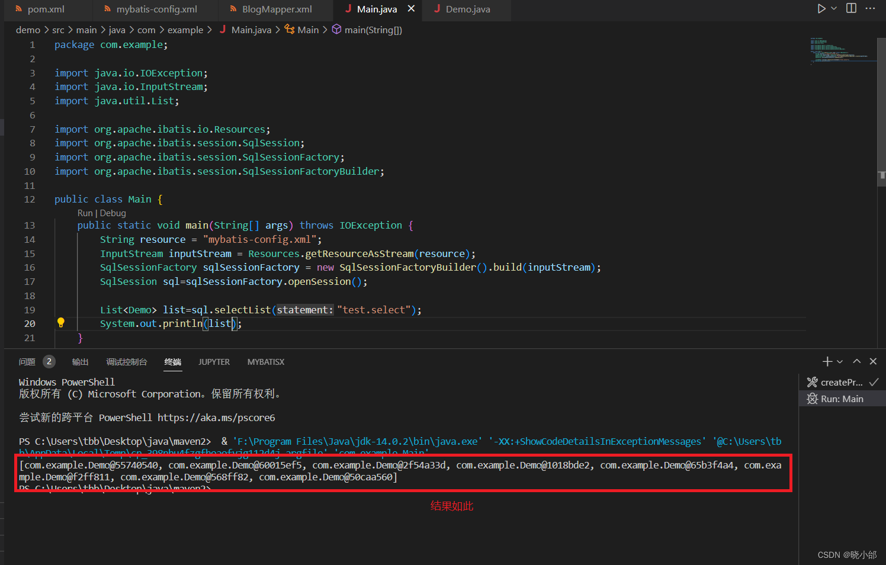This screenshot has height=565, width=886.
Task: Open the MYBATISX panel tab
Action: [265, 362]
